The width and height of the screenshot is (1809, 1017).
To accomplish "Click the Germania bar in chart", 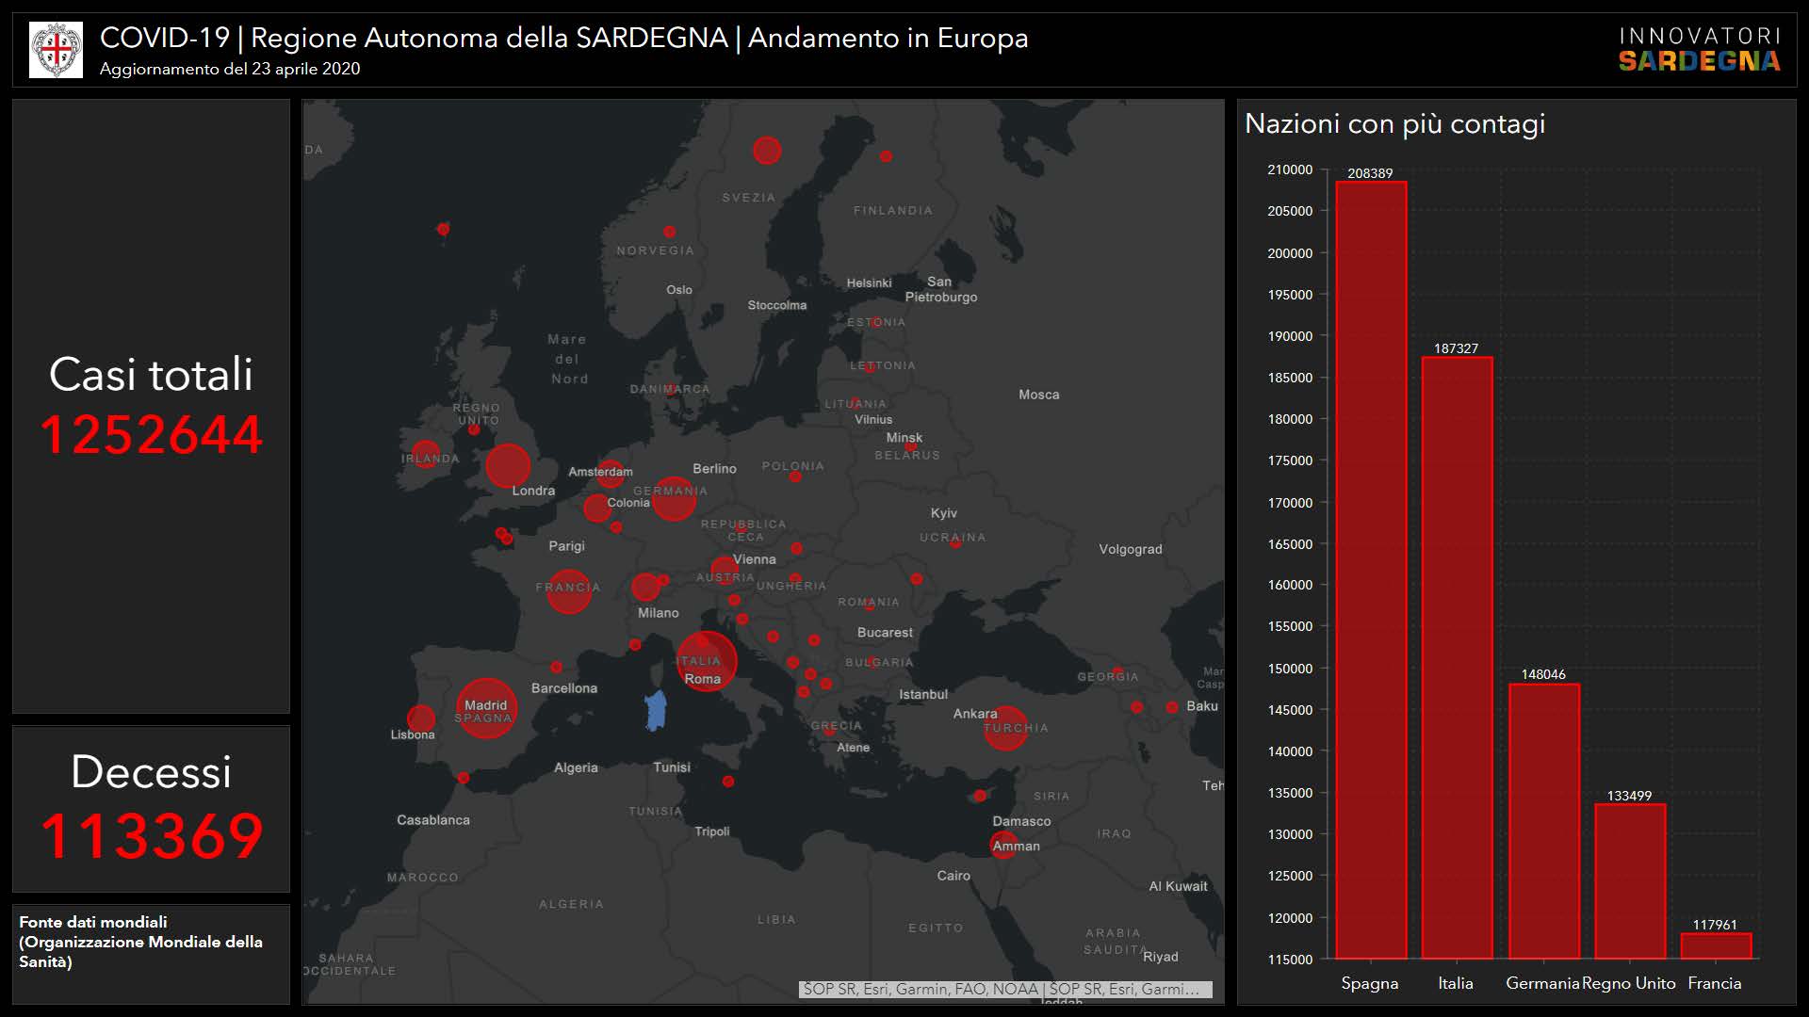I will [x=1543, y=820].
